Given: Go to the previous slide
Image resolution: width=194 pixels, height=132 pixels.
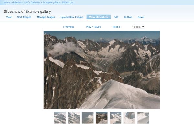Looking at the screenshot, I should (68, 27).
